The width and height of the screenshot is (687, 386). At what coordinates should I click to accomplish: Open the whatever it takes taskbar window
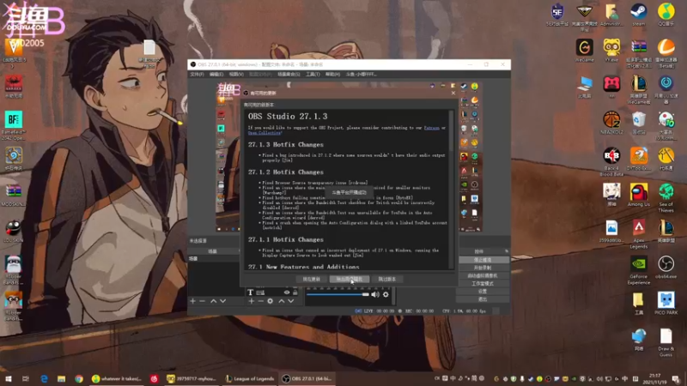click(117, 378)
